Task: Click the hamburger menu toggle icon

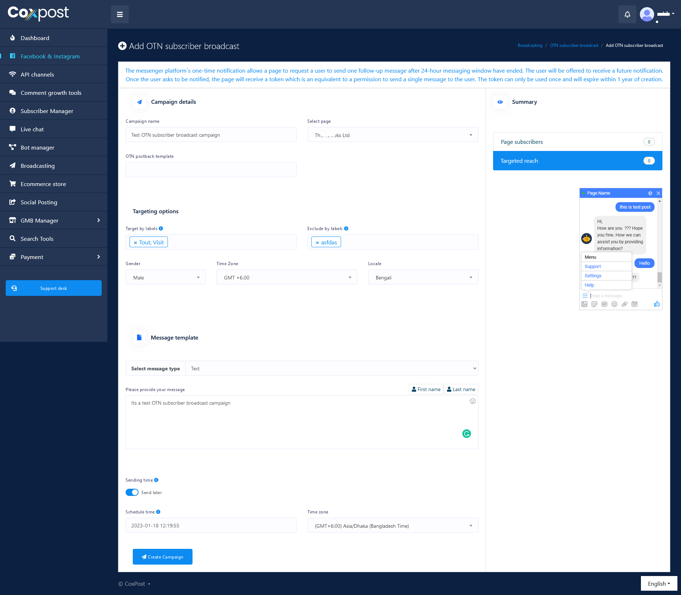Action: tap(120, 14)
